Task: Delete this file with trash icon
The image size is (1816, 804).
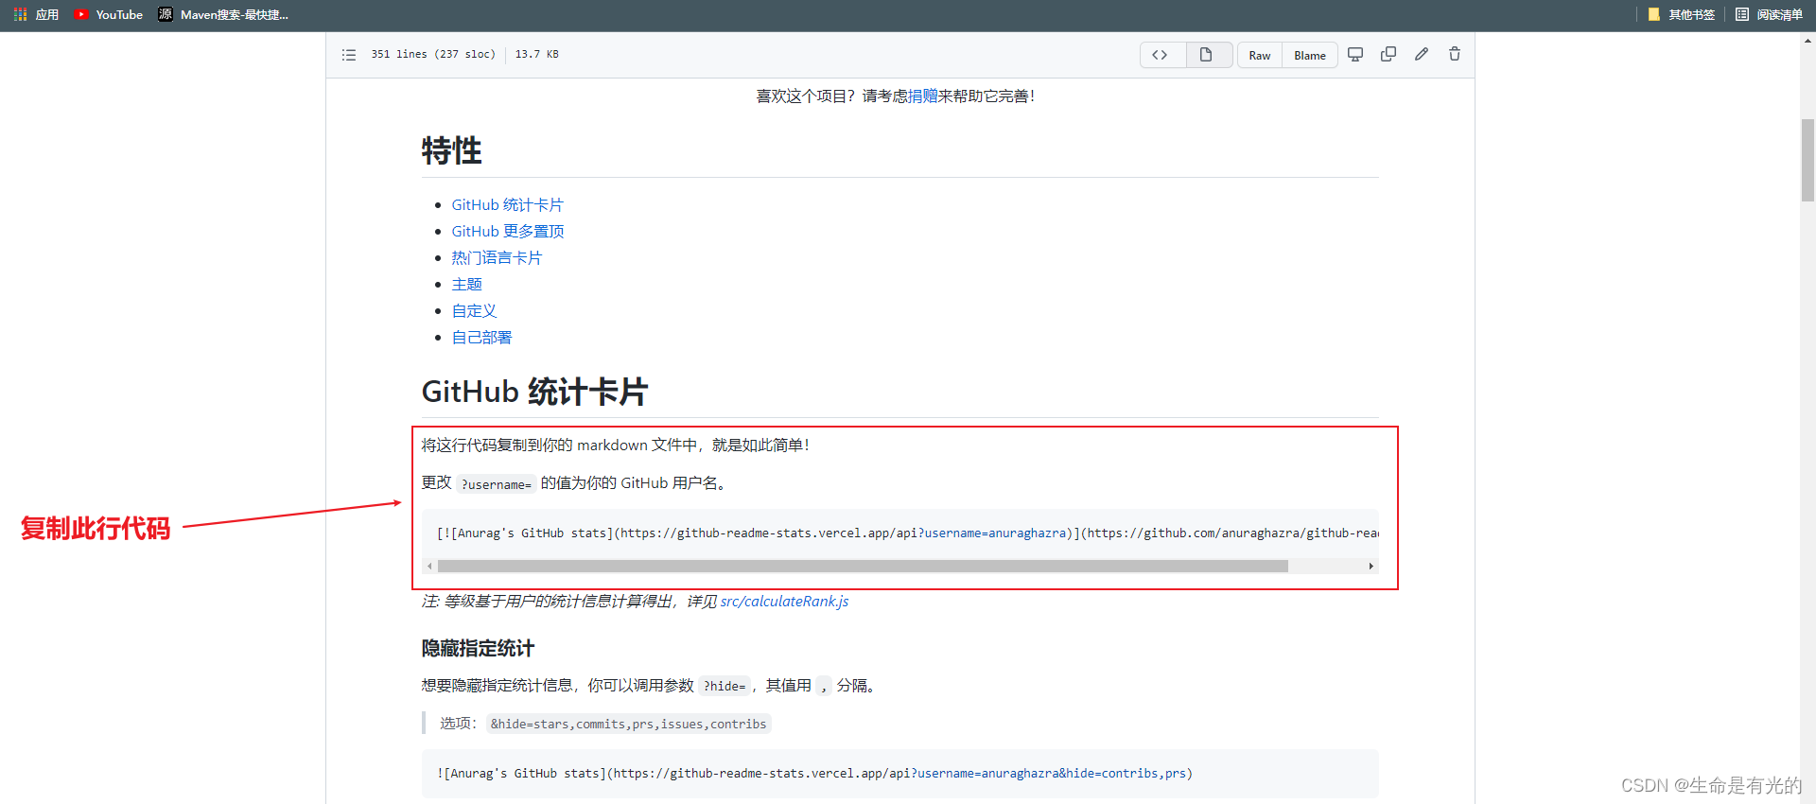Action: click(1455, 55)
